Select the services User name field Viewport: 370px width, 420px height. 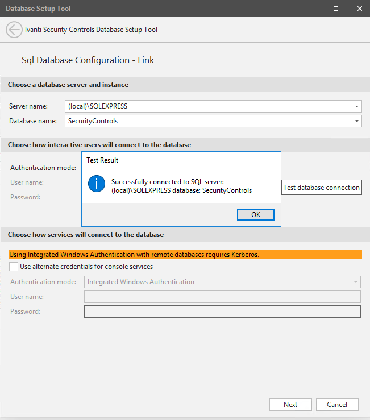[x=222, y=297]
